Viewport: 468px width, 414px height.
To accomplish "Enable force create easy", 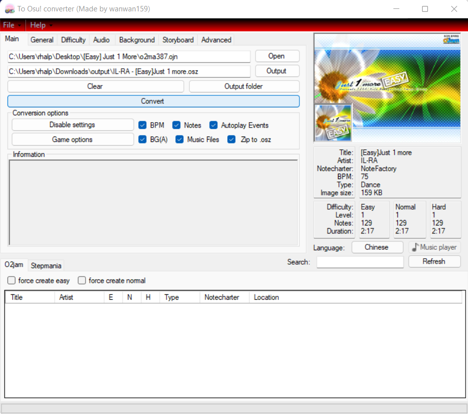I will pos(11,280).
